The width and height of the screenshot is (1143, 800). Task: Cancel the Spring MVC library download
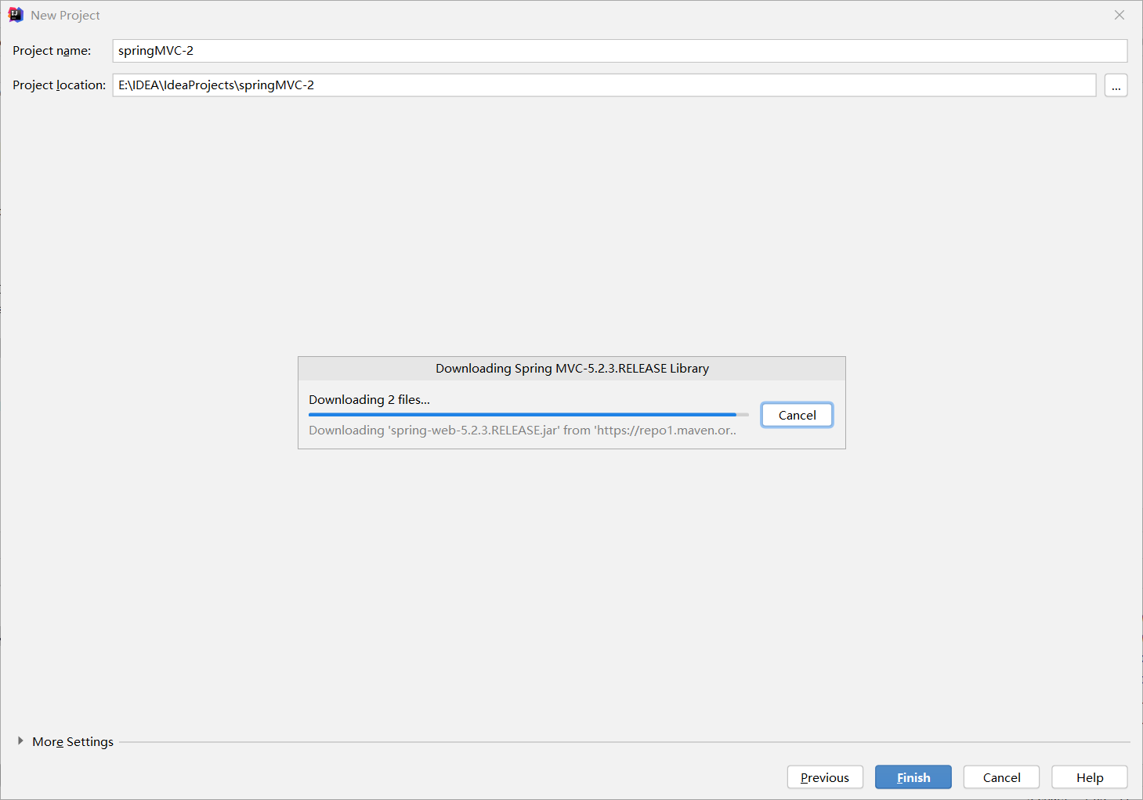[797, 415]
